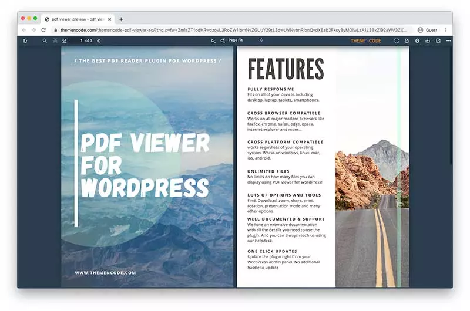Print the PDF document

click(x=417, y=40)
